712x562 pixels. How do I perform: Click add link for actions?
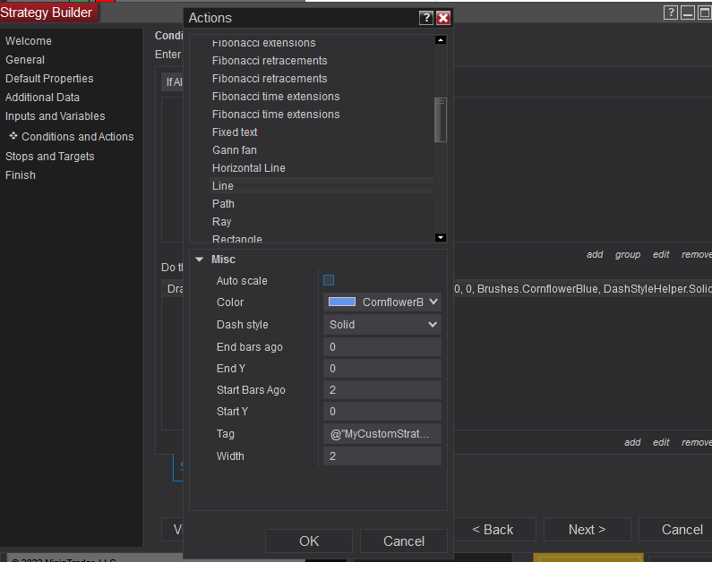pos(632,442)
